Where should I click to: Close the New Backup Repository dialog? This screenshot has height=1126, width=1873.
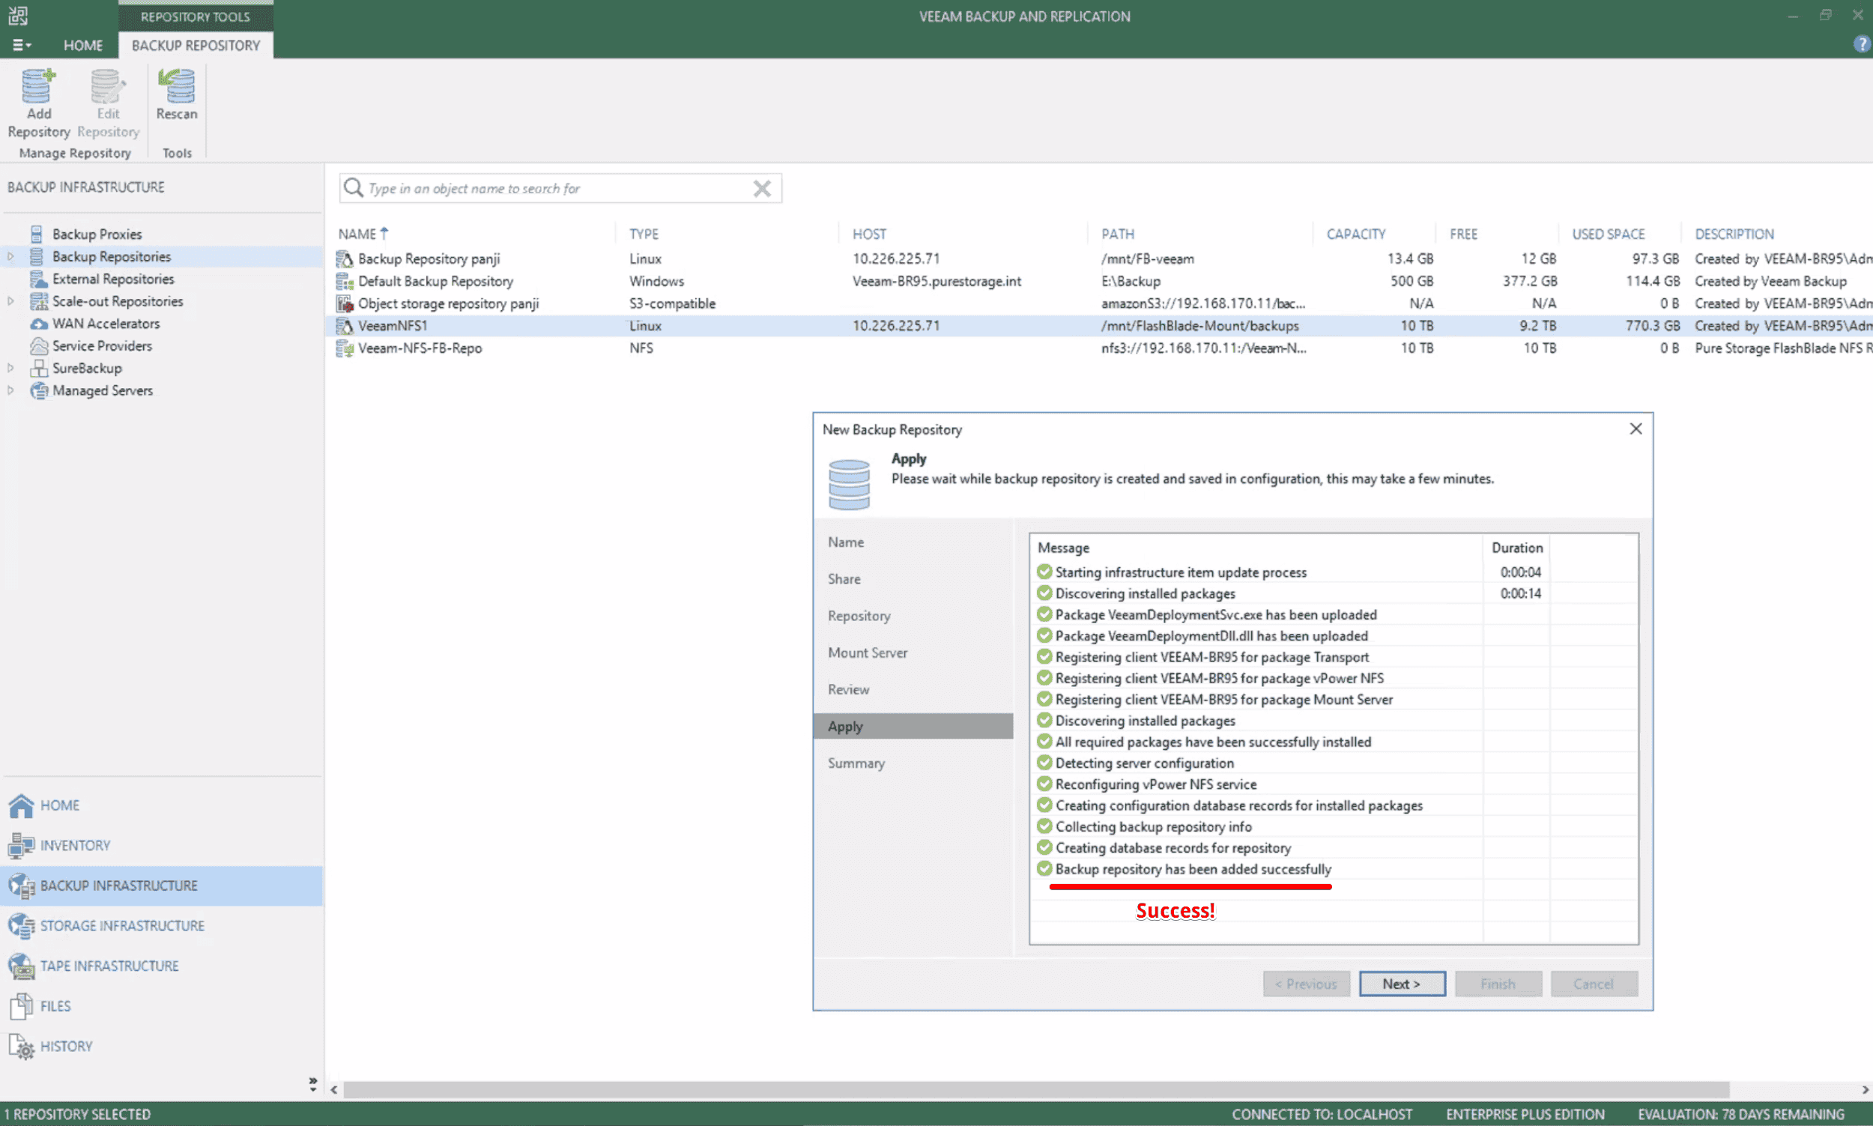coord(1636,429)
